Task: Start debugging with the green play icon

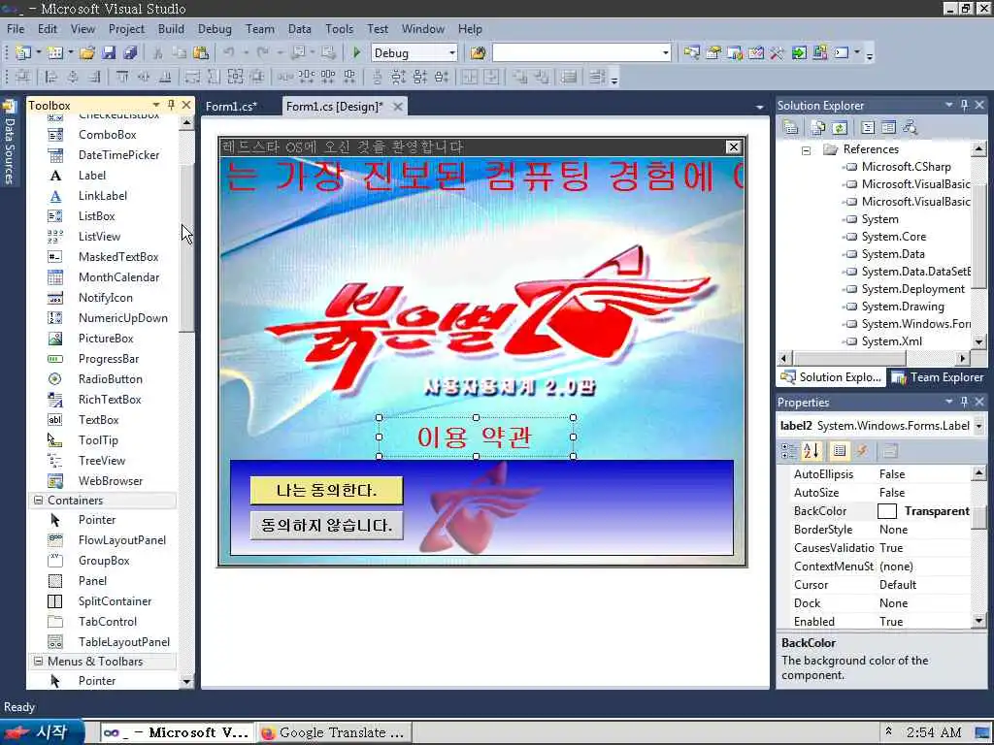Action: (356, 53)
